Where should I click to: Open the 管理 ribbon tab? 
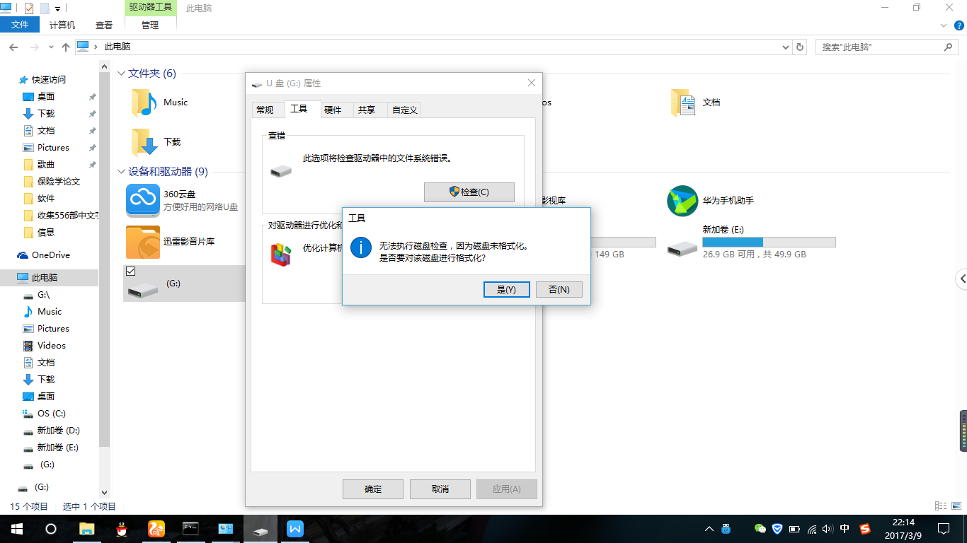150,25
